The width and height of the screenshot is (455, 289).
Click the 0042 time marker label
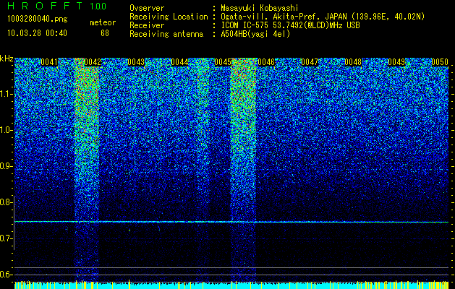click(93, 62)
